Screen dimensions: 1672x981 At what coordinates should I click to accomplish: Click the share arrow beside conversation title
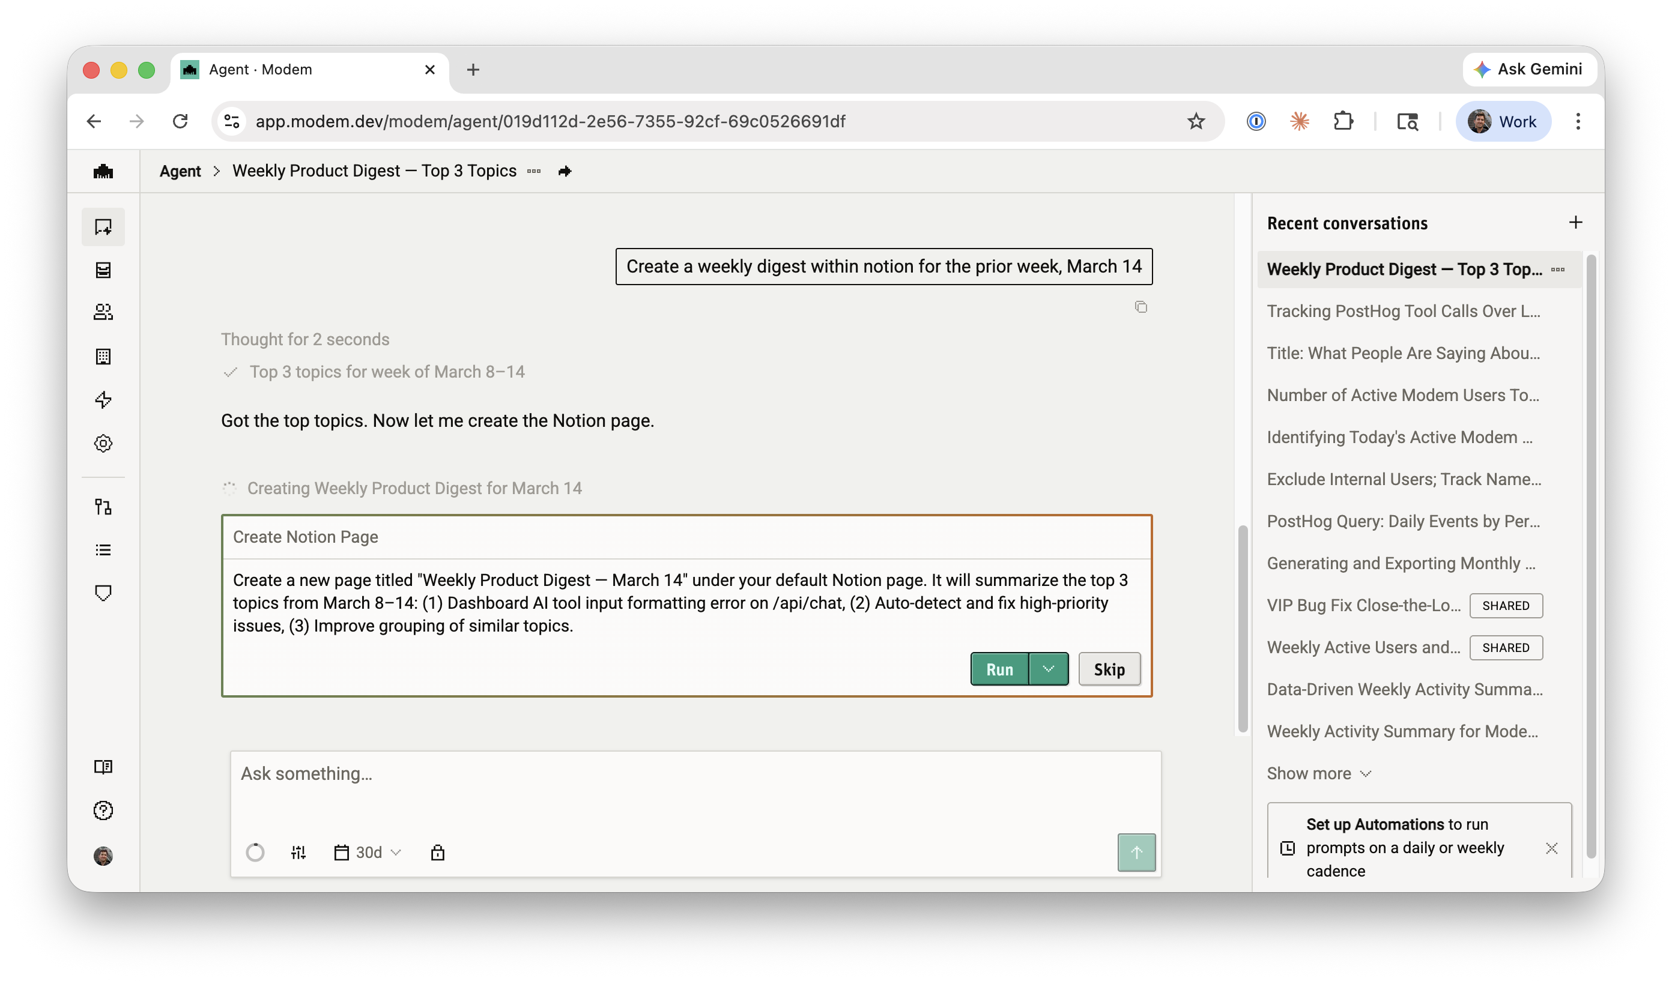565,171
